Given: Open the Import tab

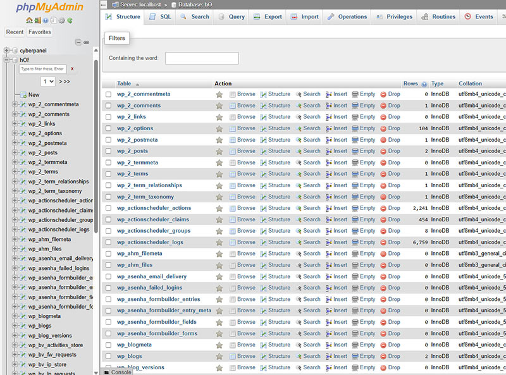Looking at the screenshot, I should pyautogui.click(x=305, y=17).
